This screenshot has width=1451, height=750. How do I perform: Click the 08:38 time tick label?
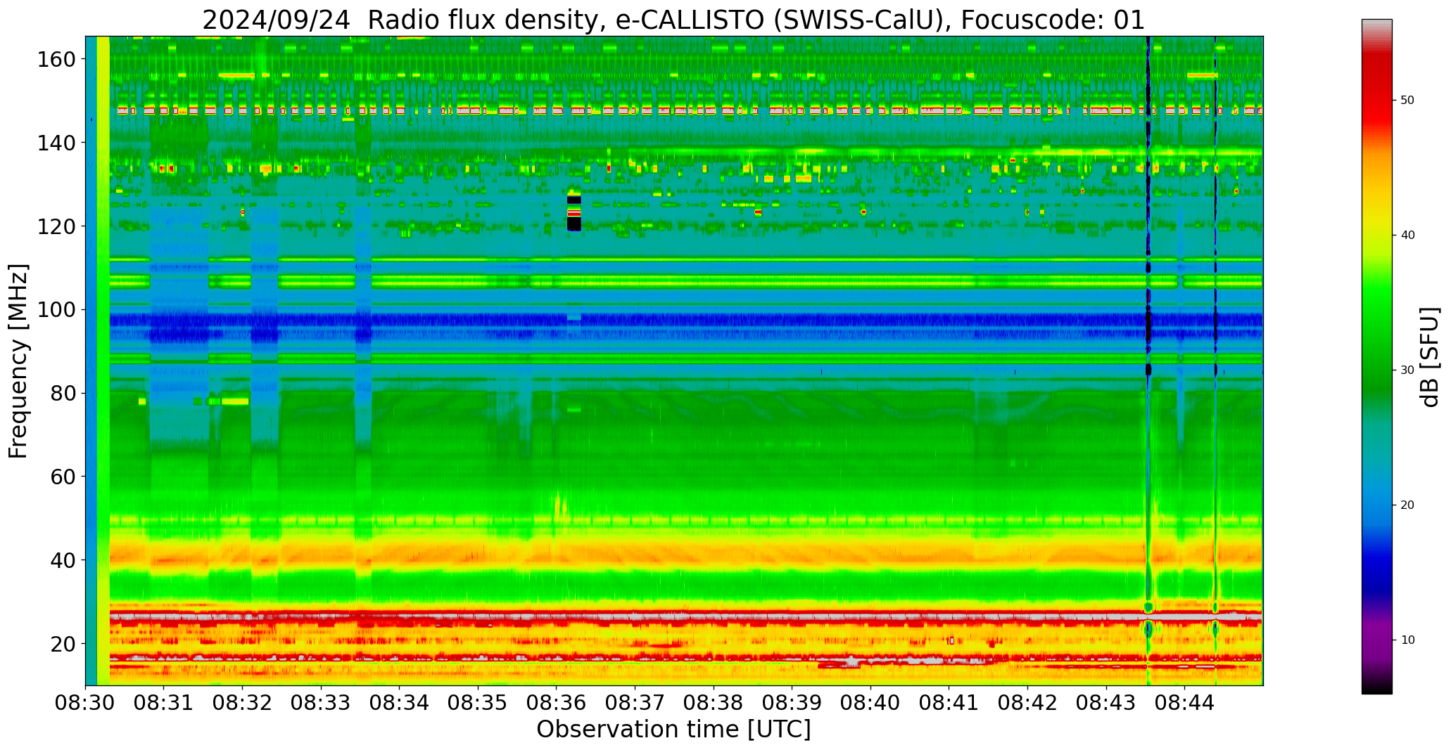pos(713,704)
